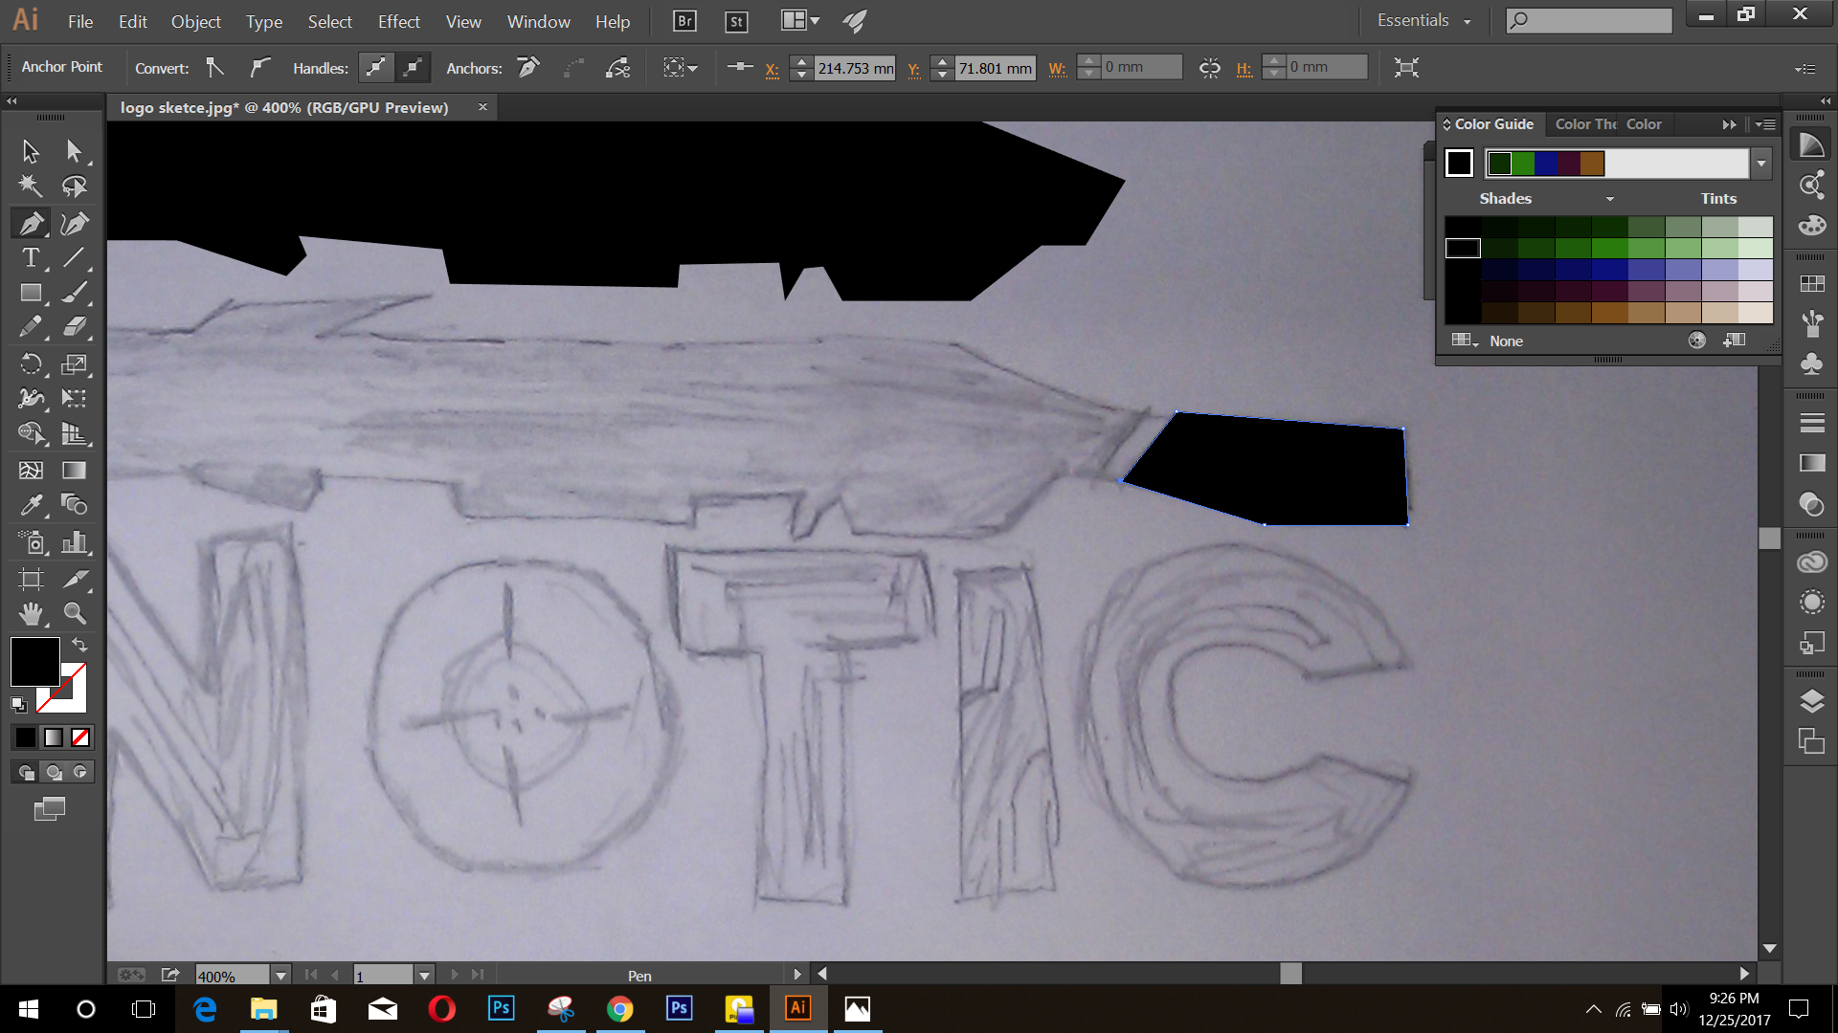Open the Window menu
Image resolution: width=1838 pixels, height=1033 pixels.
[538, 21]
